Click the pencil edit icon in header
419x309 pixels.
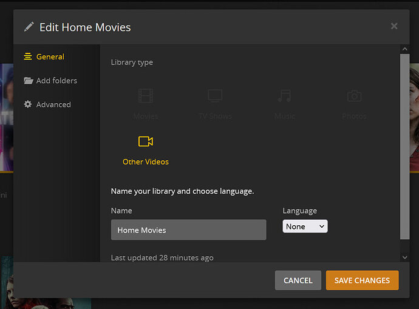click(29, 27)
